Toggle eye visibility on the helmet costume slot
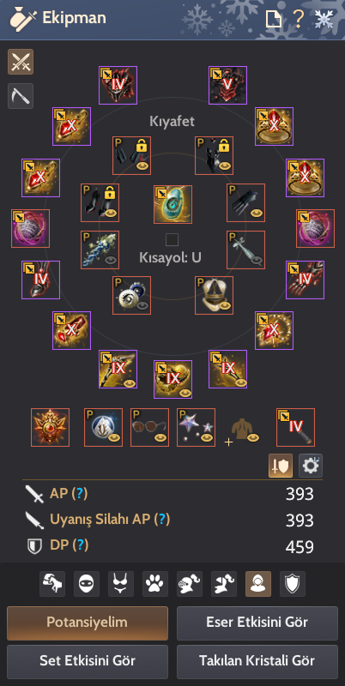 pos(224,306)
